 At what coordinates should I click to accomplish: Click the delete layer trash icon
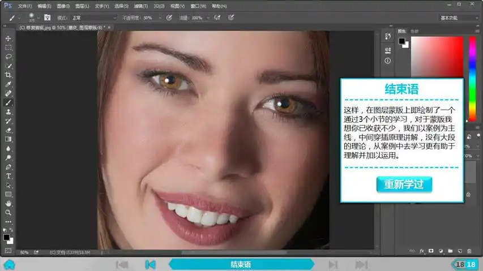[469, 251]
